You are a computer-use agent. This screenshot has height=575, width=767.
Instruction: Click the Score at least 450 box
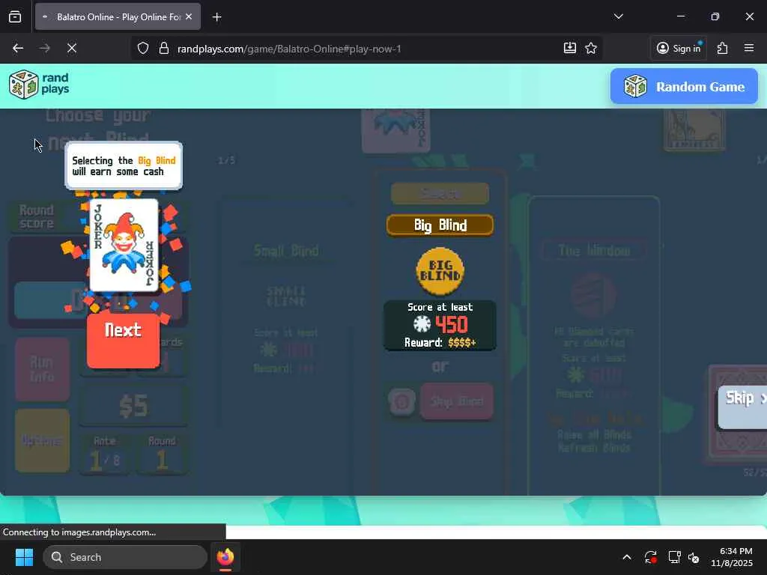(x=440, y=325)
